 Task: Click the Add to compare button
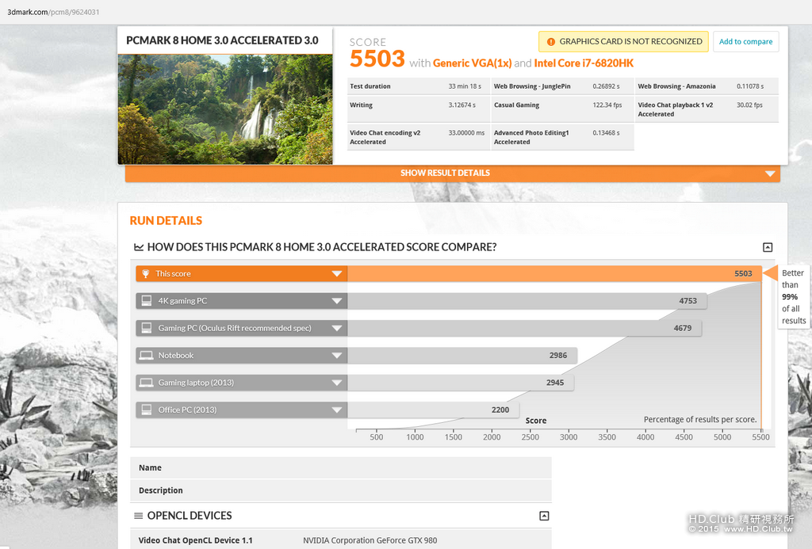(x=745, y=42)
